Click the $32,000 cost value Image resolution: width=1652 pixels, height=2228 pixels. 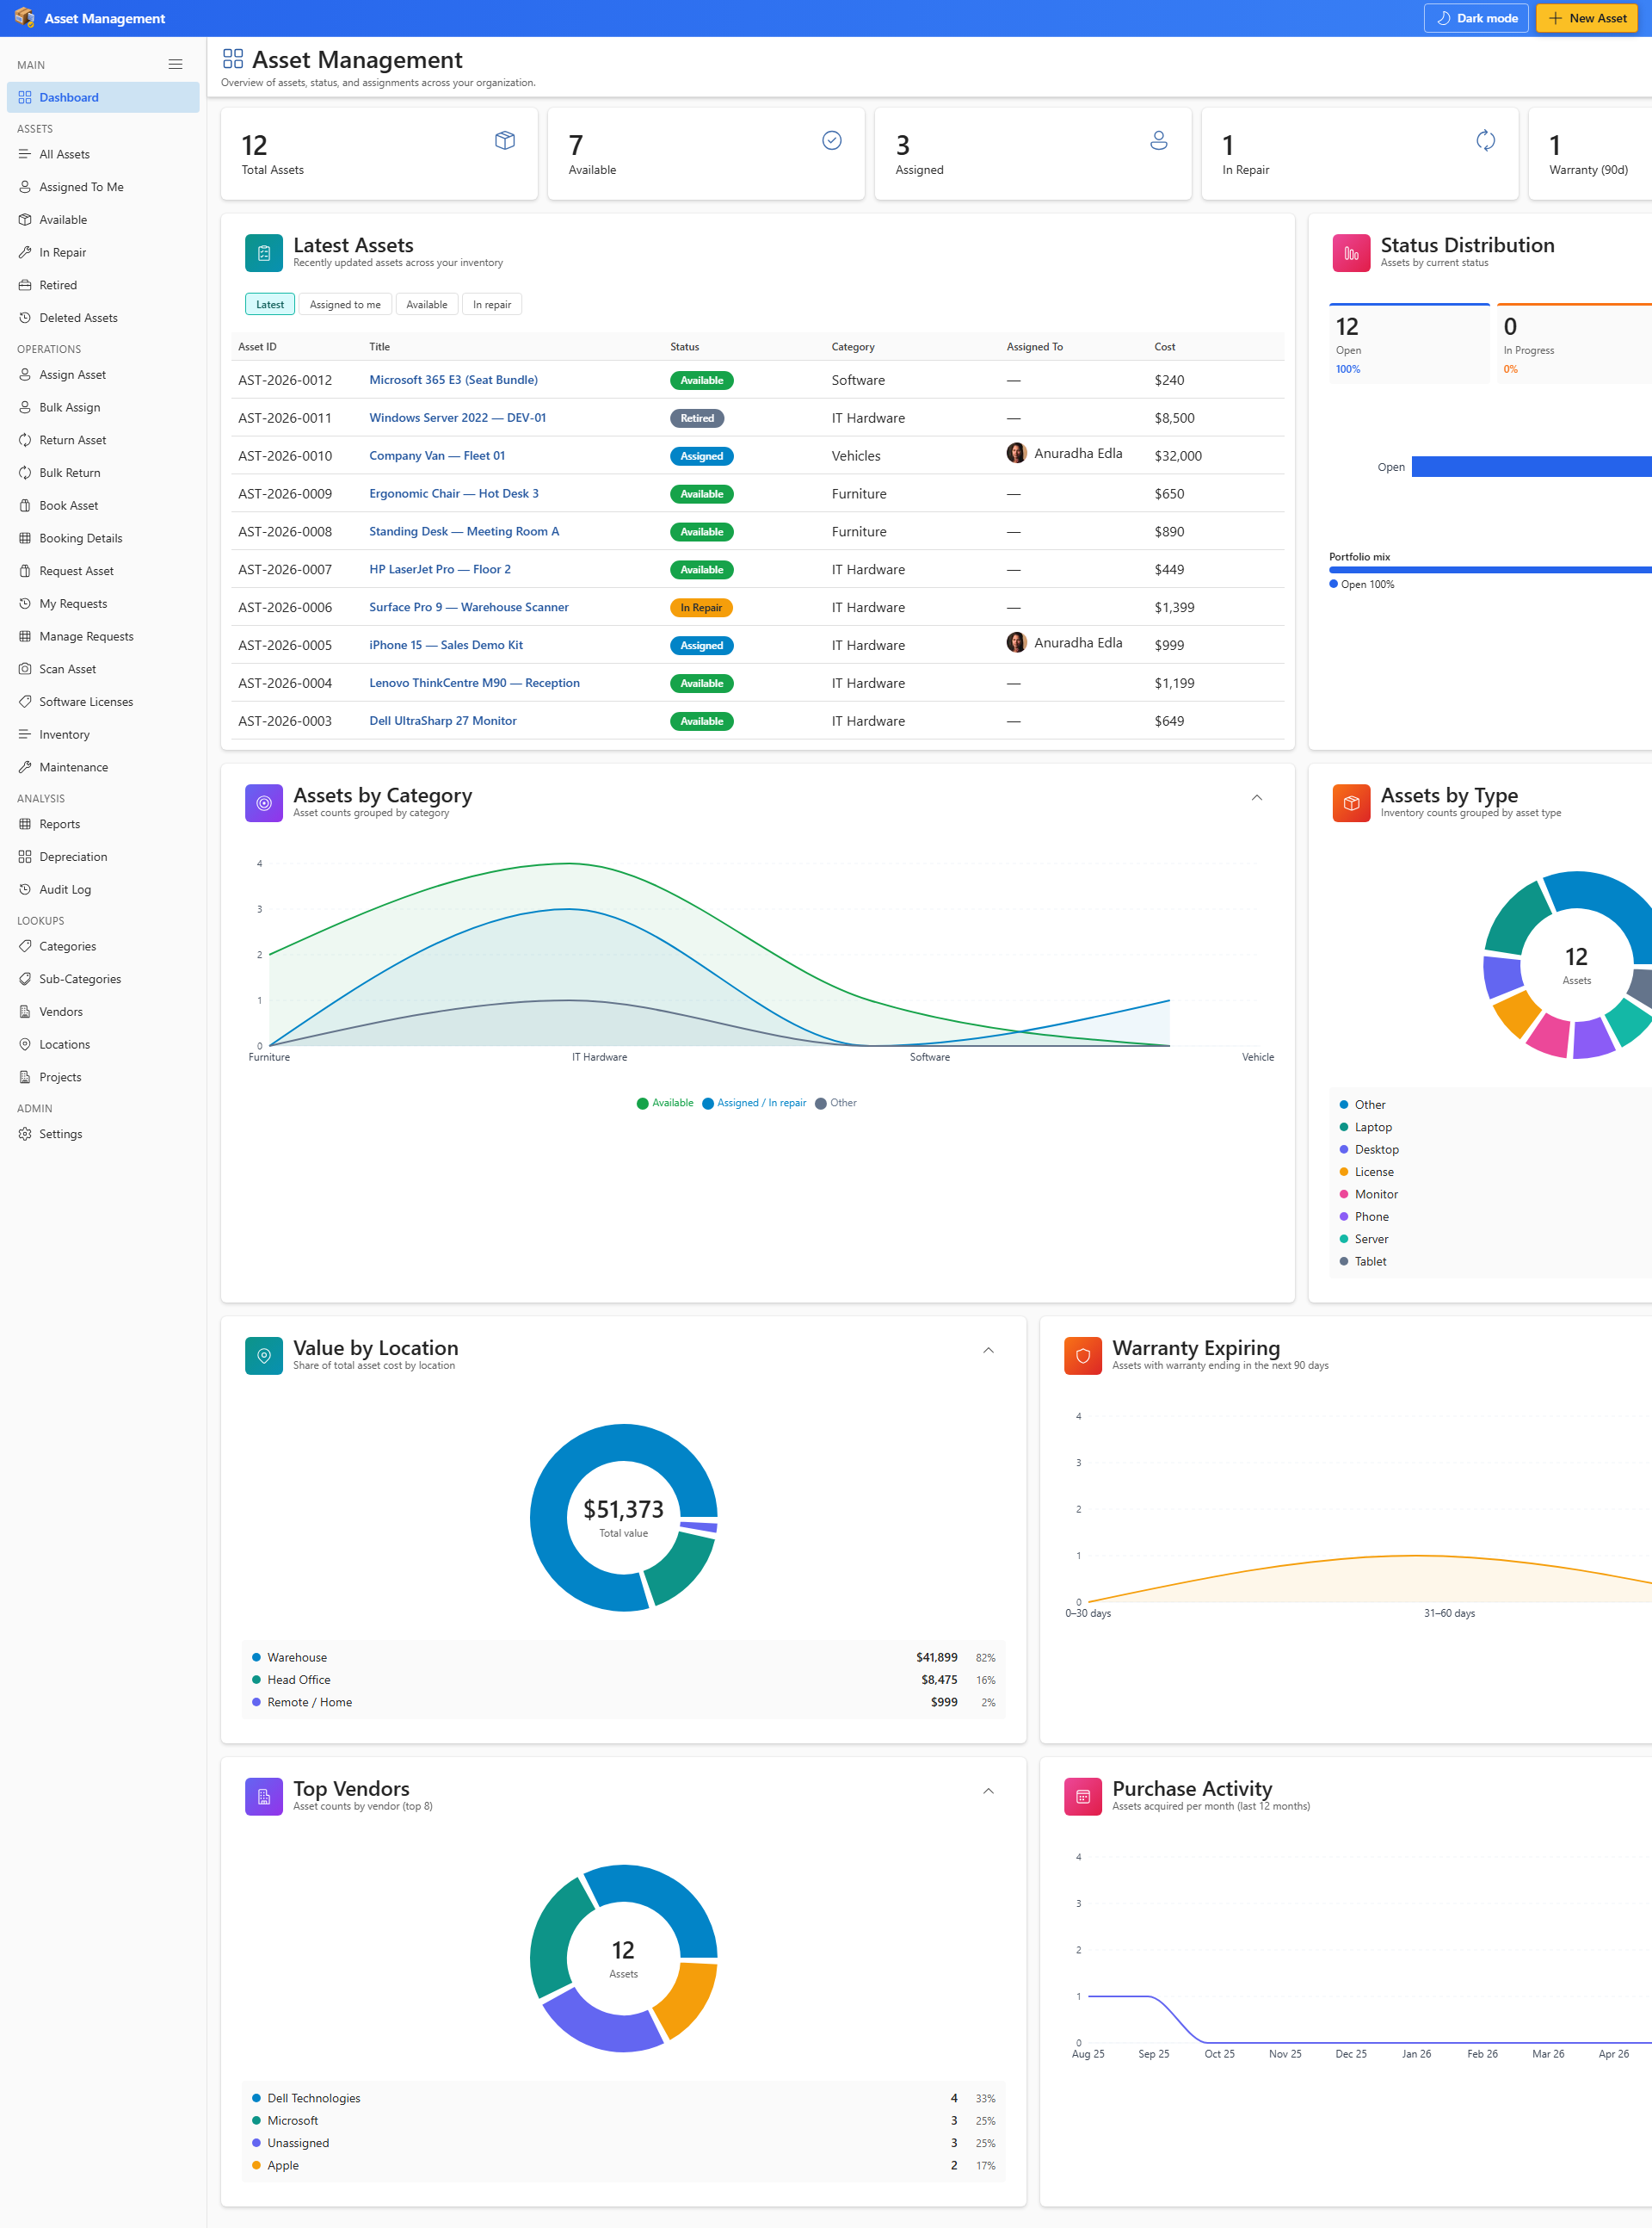point(1178,455)
